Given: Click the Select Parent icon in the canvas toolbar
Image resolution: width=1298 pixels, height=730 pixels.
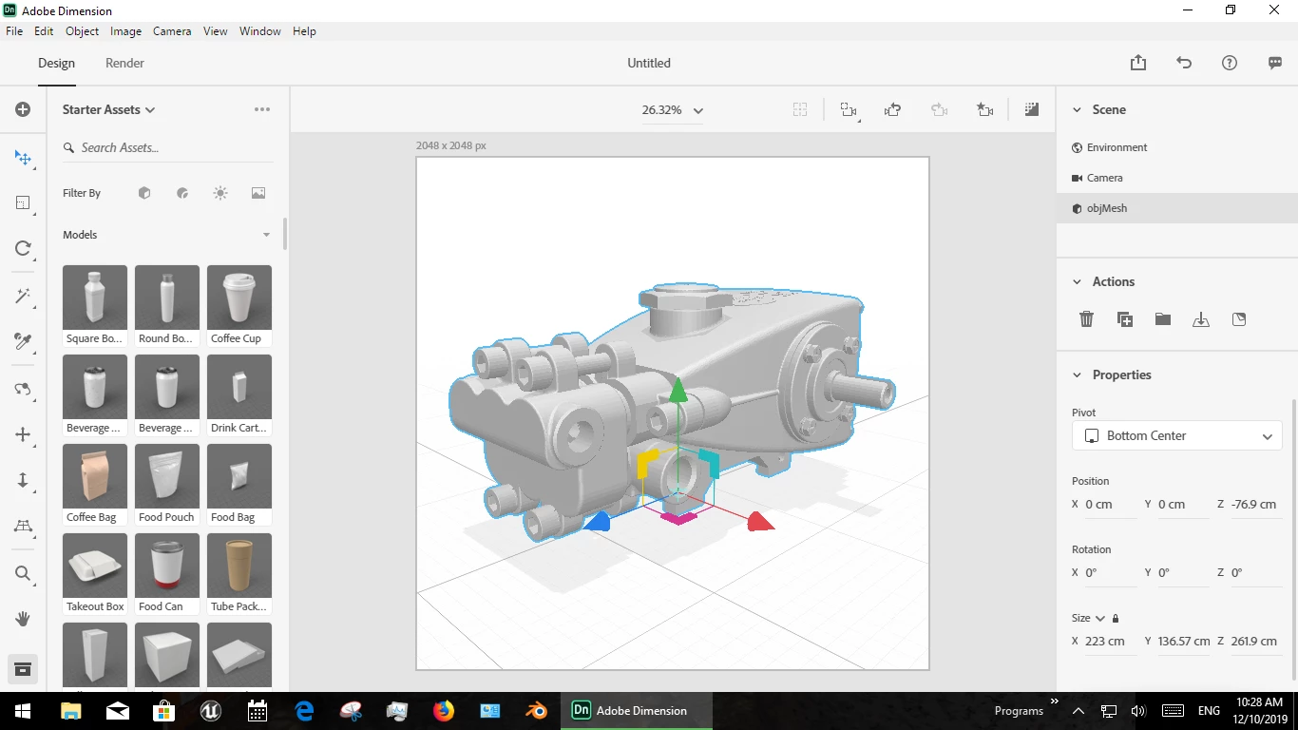Looking at the screenshot, I should [800, 110].
